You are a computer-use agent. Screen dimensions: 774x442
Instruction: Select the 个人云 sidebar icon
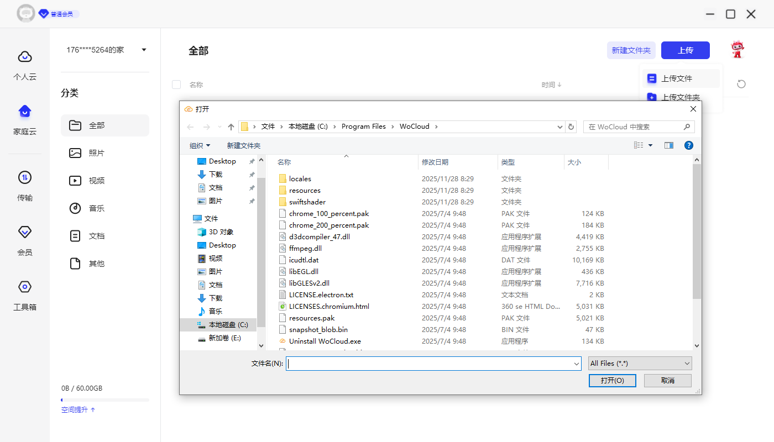pyautogui.click(x=24, y=64)
